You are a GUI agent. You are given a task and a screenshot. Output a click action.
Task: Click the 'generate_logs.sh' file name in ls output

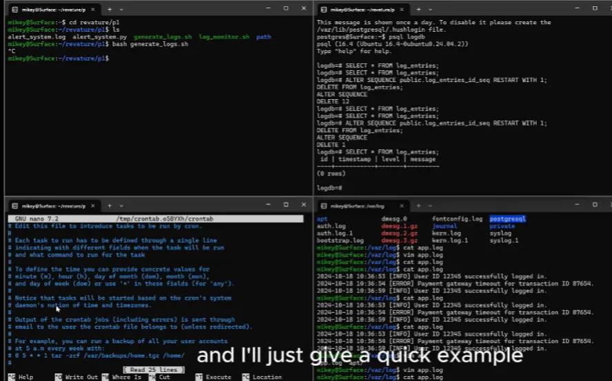click(163, 36)
